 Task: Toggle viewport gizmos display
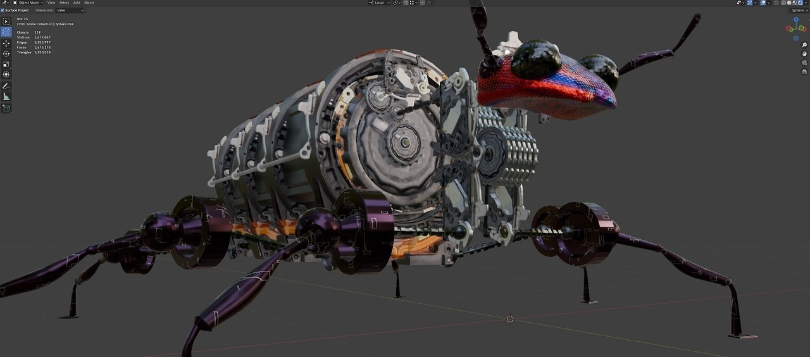pyautogui.click(x=750, y=3)
